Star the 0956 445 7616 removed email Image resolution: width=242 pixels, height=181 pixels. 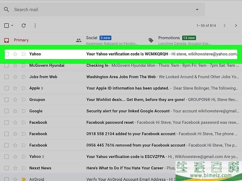click(15, 145)
